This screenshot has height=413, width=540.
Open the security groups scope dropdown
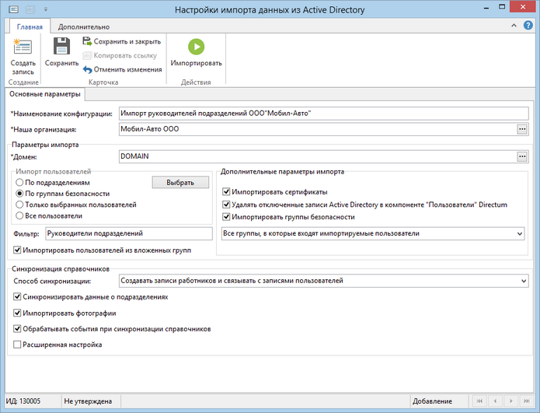(373, 233)
